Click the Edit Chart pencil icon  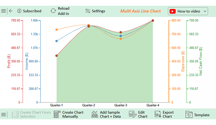pos(133,114)
